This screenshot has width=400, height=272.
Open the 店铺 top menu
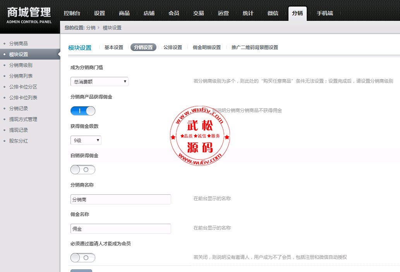pyautogui.click(x=149, y=13)
